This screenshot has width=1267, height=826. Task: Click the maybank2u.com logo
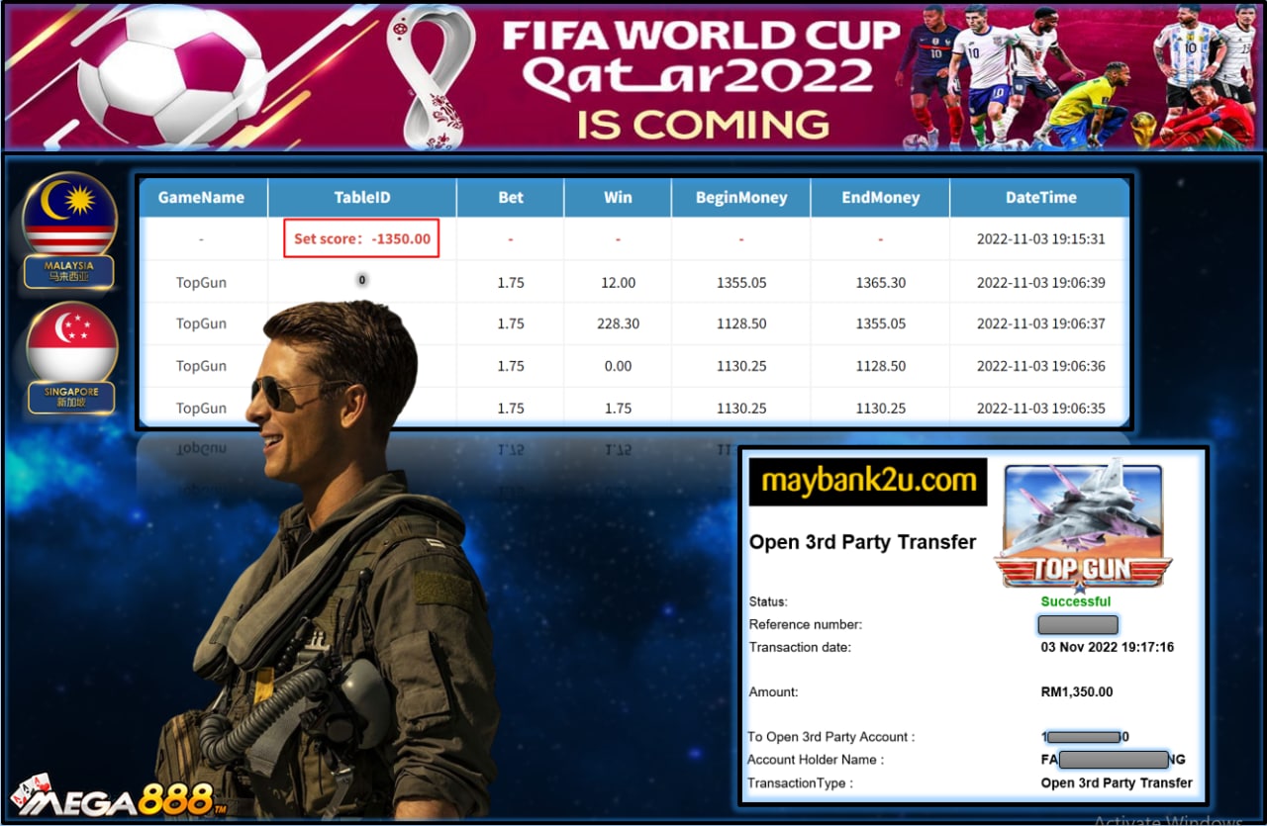(x=868, y=482)
